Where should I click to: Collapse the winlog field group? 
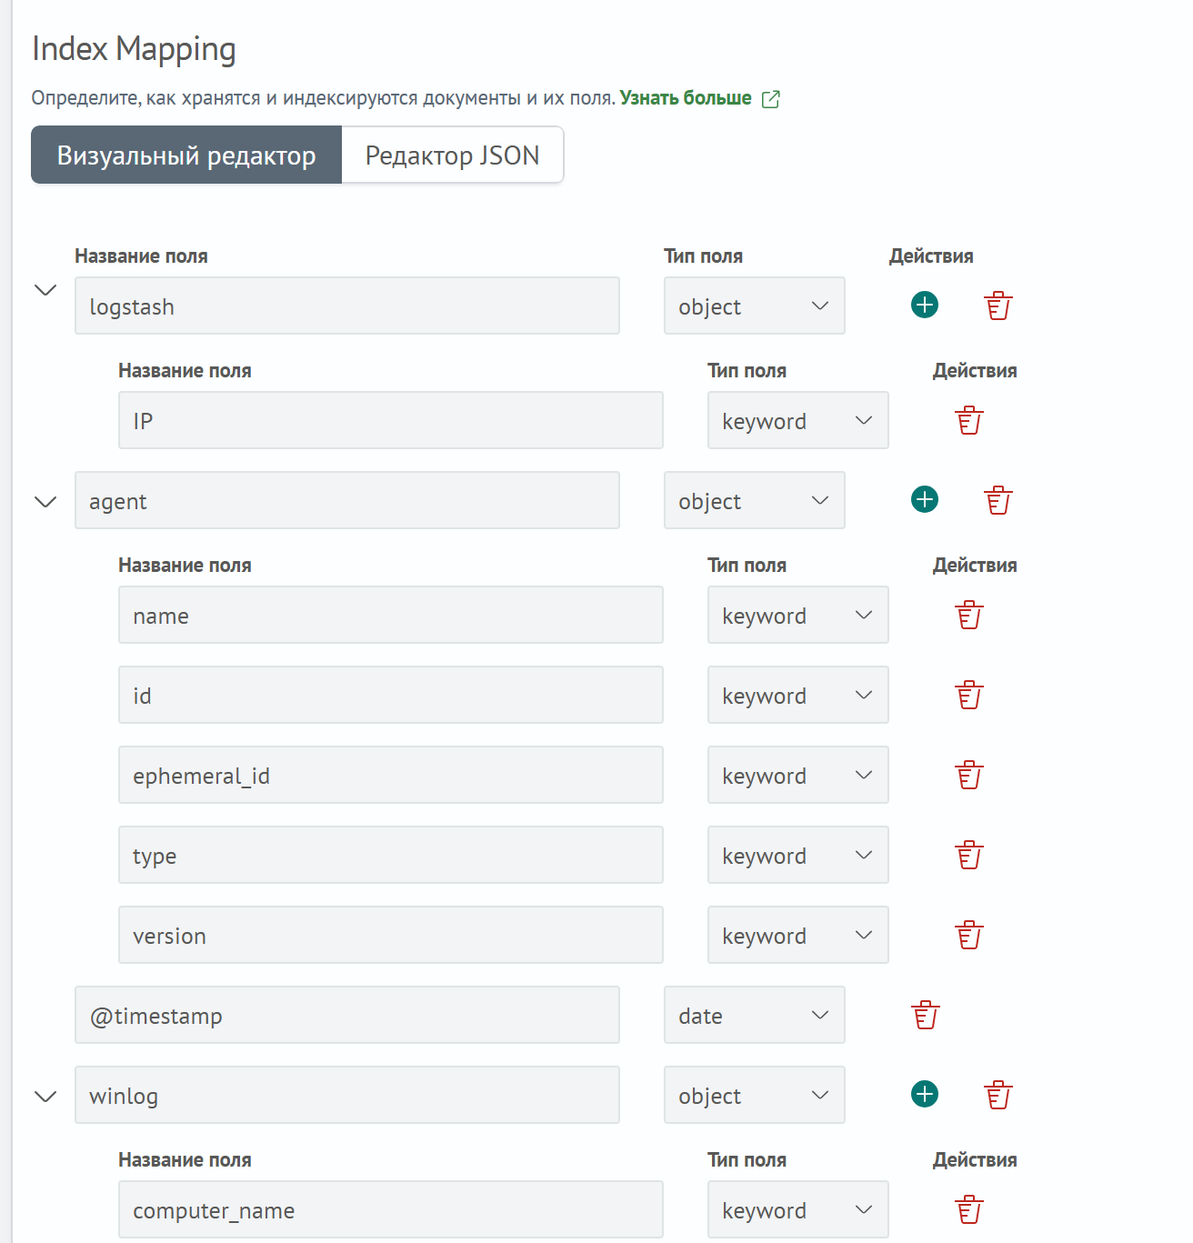45,1097
